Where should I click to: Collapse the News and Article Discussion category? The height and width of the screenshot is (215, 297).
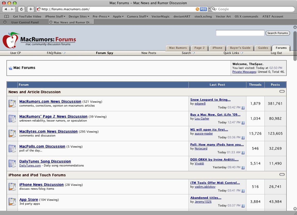282,91
